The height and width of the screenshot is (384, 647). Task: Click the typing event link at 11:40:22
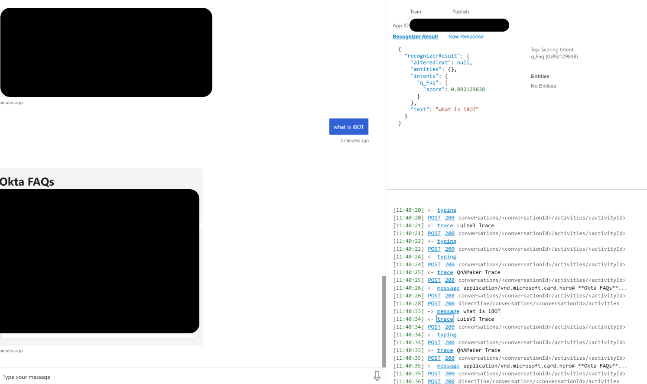pos(446,241)
